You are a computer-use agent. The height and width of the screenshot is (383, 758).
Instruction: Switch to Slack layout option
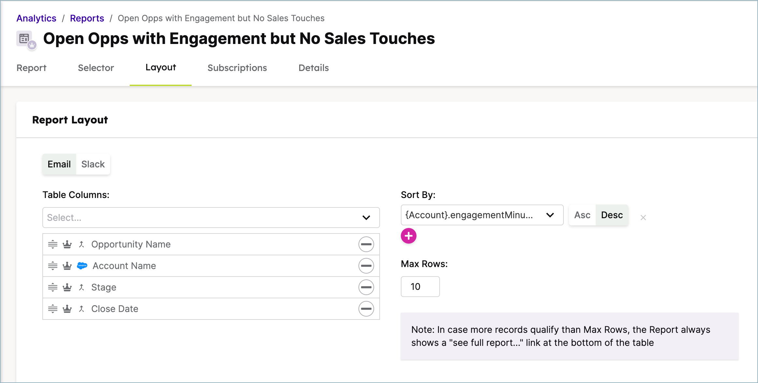click(x=93, y=164)
